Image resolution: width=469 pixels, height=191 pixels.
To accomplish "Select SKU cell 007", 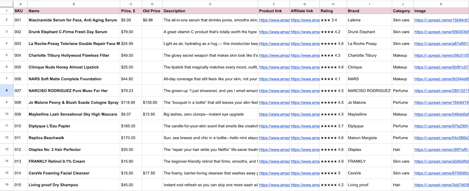I will click(20, 91).
